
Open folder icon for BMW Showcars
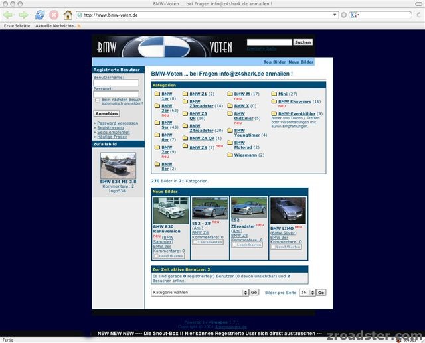[274, 102]
